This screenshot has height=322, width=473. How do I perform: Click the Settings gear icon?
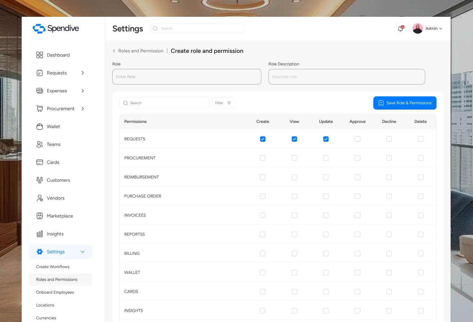[x=40, y=252]
